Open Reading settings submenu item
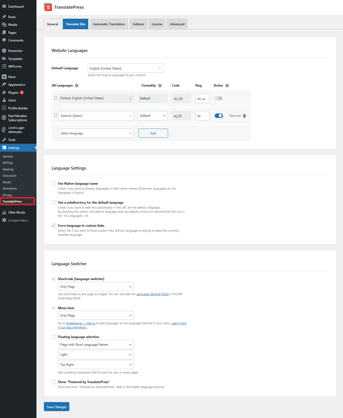This screenshot has width=343, height=418. point(8,169)
